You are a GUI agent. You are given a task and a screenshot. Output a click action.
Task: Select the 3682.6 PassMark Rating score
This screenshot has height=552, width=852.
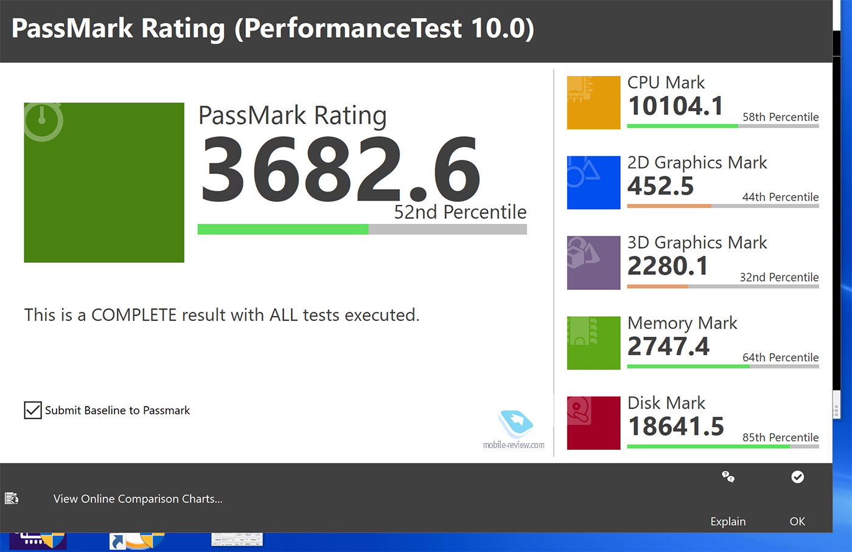(x=341, y=169)
